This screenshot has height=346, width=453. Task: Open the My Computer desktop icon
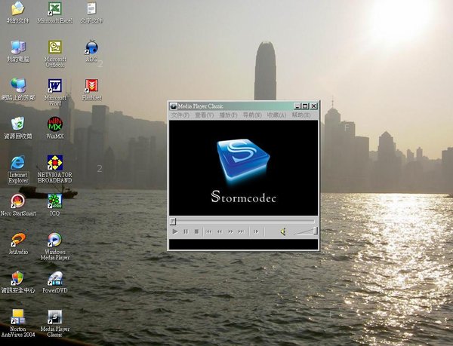(x=18, y=51)
